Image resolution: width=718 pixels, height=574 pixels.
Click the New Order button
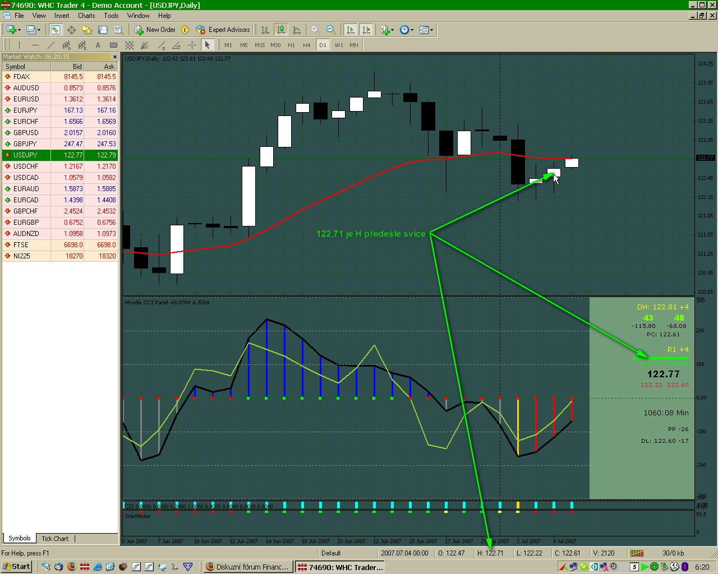pyautogui.click(x=155, y=30)
